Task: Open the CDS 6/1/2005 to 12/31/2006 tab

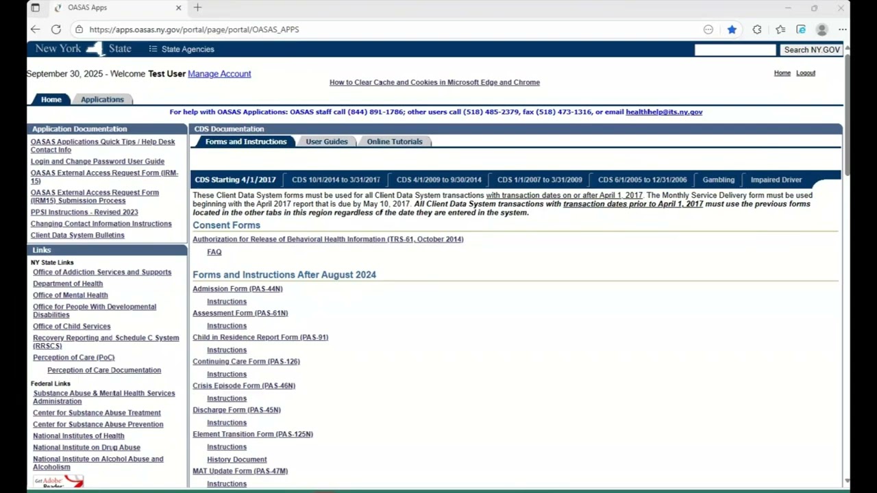Action: coord(642,179)
